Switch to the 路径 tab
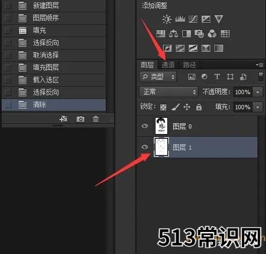Screen dimensions: 266x254 (x=189, y=65)
